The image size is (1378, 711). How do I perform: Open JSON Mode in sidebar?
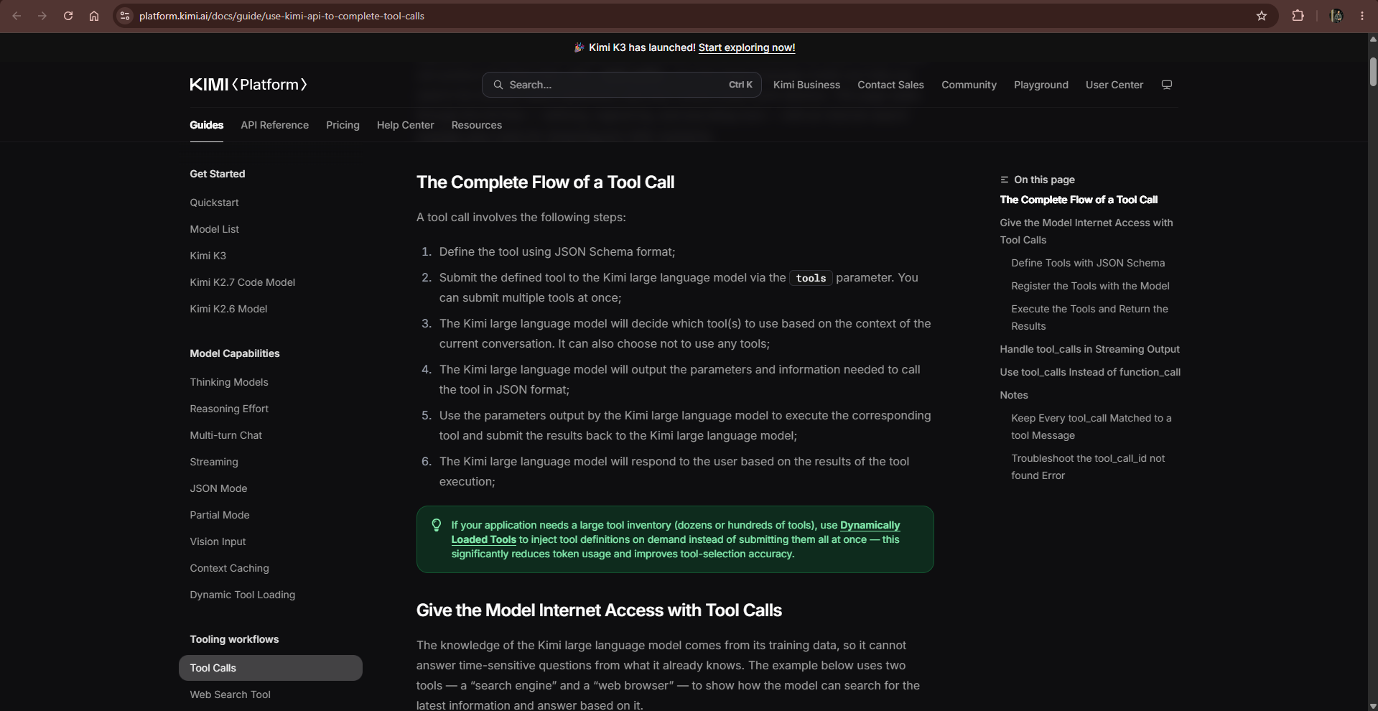pyautogui.click(x=218, y=488)
